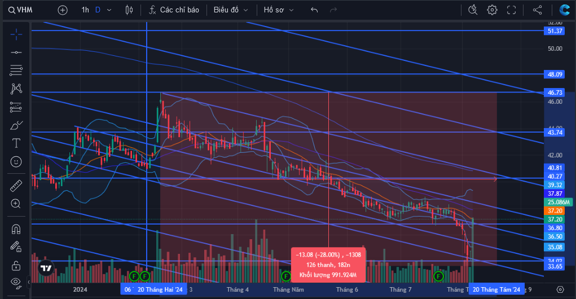
Task: Expand the time interval dropdown arrow
Action: tap(109, 10)
